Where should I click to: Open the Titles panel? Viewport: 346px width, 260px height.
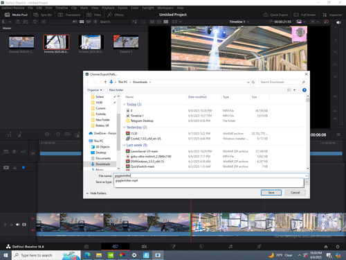[x=93, y=15]
